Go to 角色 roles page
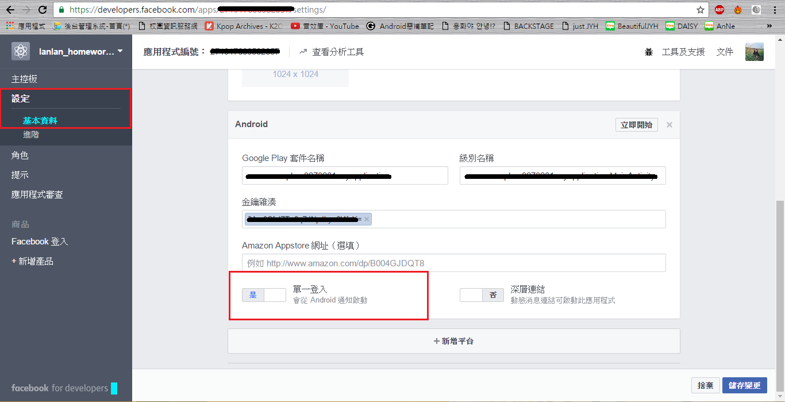Image resolution: width=785 pixels, height=402 pixels. click(x=20, y=155)
